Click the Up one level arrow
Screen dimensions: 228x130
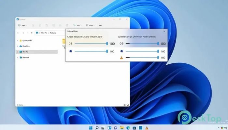point(31,33)
